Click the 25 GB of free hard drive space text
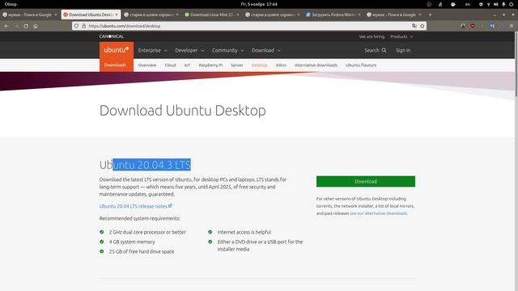 tap(142, 251)
